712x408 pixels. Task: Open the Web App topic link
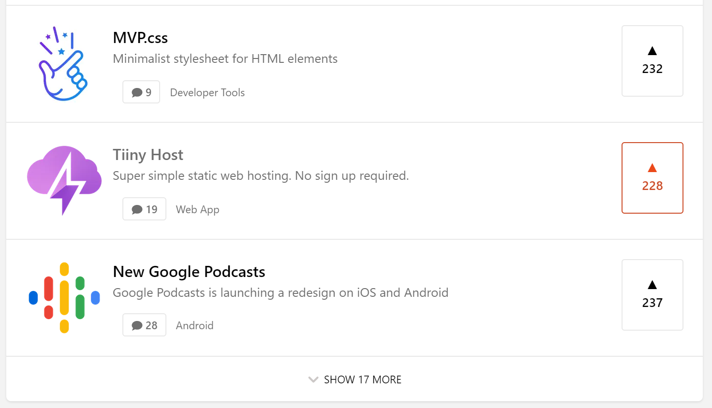tap(197, 209)
